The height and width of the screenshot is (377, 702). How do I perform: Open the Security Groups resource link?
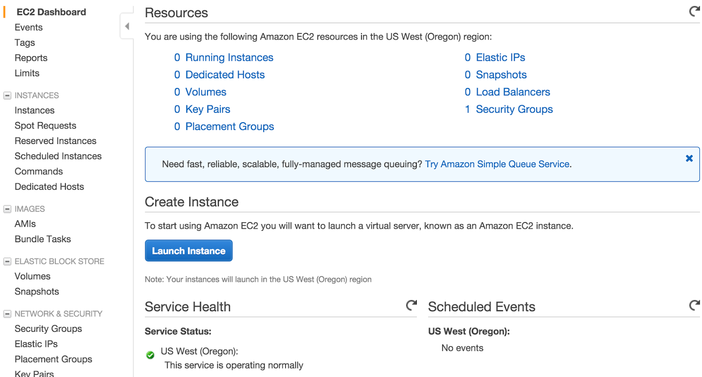click(x=514, y=109)
